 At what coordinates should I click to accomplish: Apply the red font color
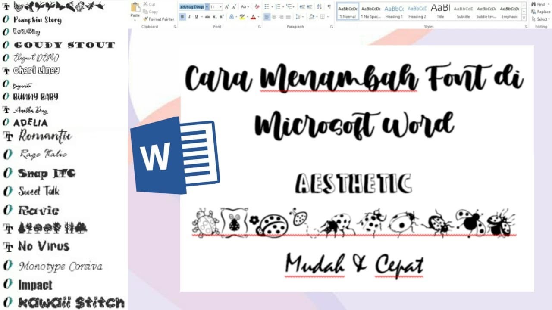253,17
